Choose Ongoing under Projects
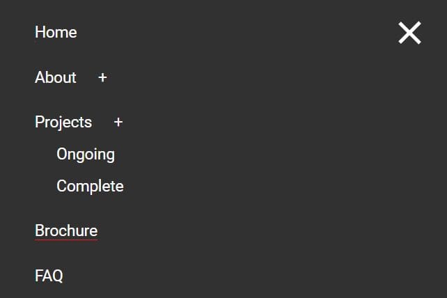 coord(86,154)
